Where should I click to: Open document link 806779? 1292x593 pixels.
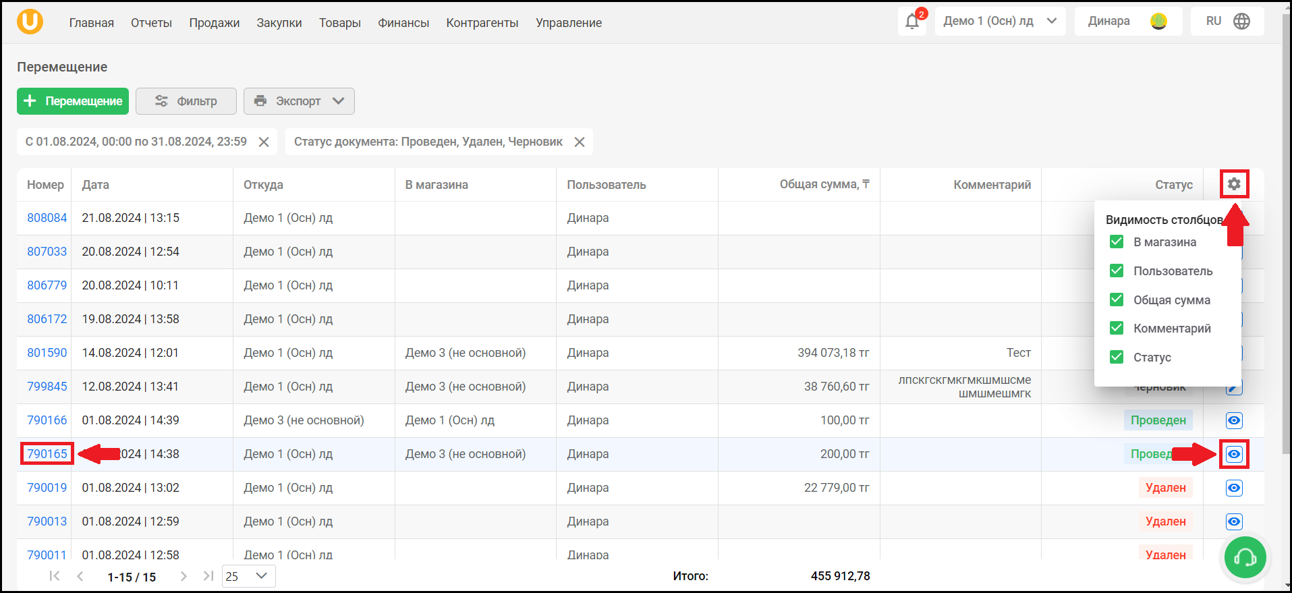[47, 285]
